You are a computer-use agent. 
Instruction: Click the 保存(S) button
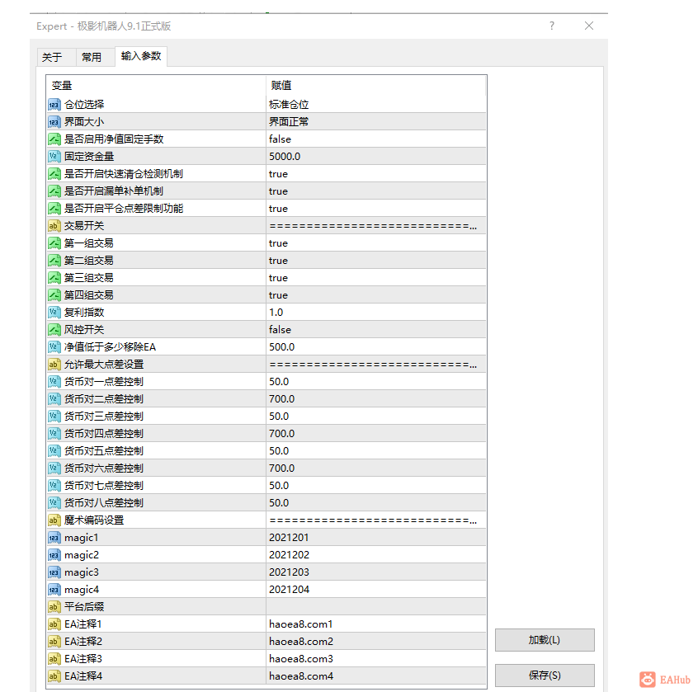point(545,675)
